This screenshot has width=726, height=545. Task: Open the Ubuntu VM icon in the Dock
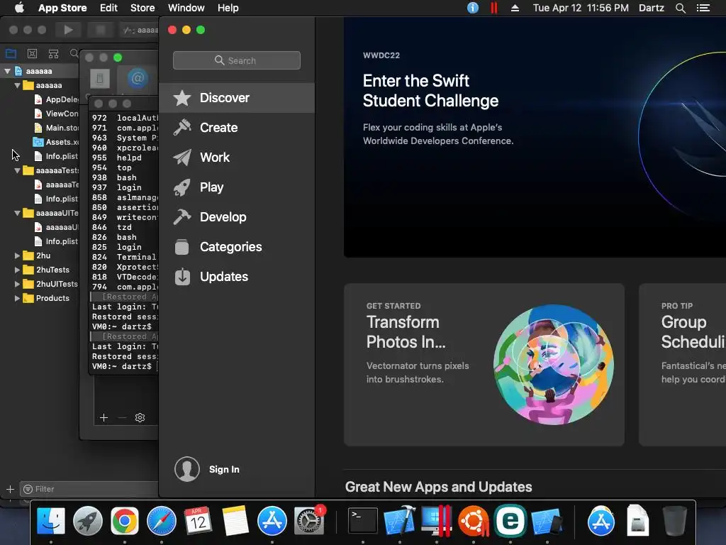point(473,520)
